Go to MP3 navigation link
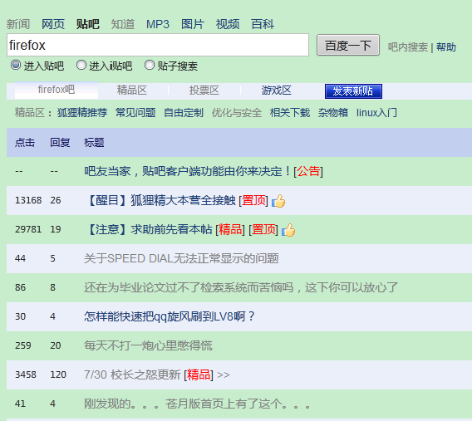Image resolution: width=472 pixels, height=421 pixels. click(158, 24)
